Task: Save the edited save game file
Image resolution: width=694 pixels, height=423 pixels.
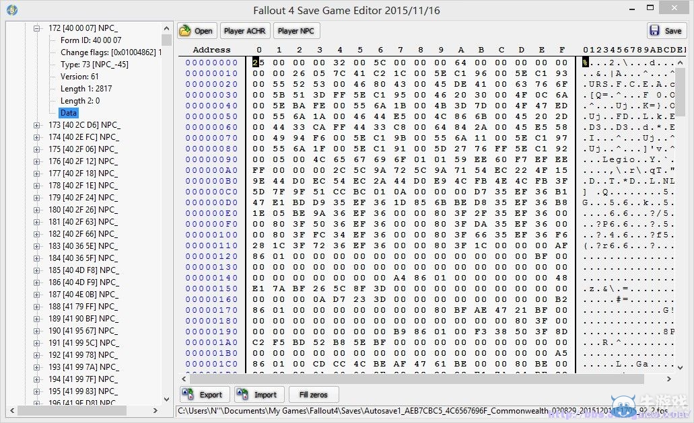Action: pyautogui.click(x=666, y=31)
